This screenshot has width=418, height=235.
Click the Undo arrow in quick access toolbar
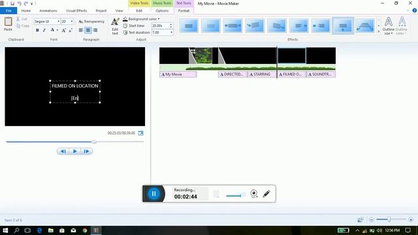click(19, 3)
